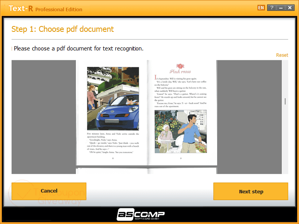The height and width of the screenshot is (224, 299).
Task: Click the Cancel button
Action: (x=49, y=191)
